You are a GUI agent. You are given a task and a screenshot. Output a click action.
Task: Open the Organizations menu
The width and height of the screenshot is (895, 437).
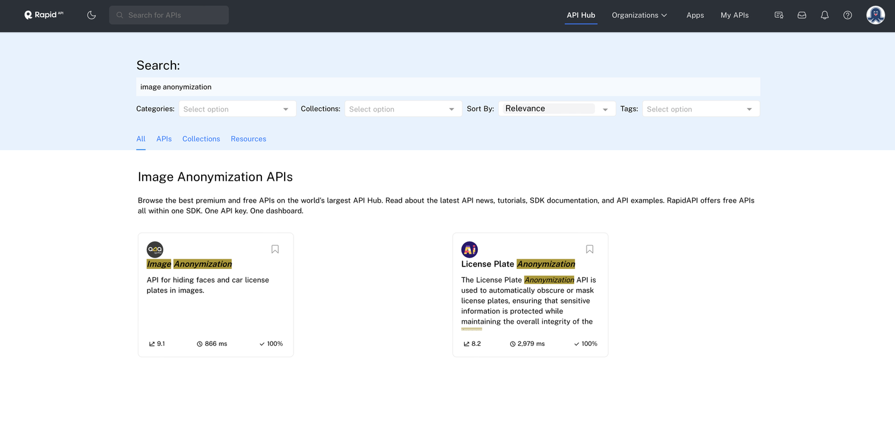639,15
